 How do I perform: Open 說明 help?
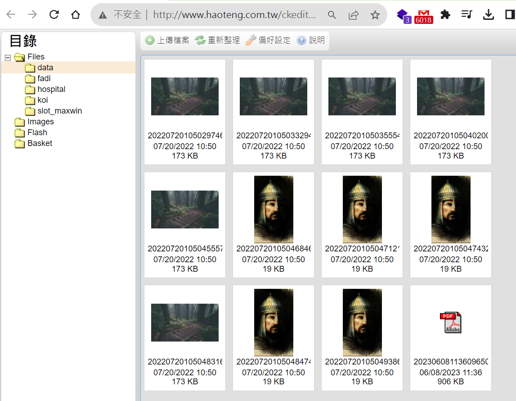[x=311, y=40]
